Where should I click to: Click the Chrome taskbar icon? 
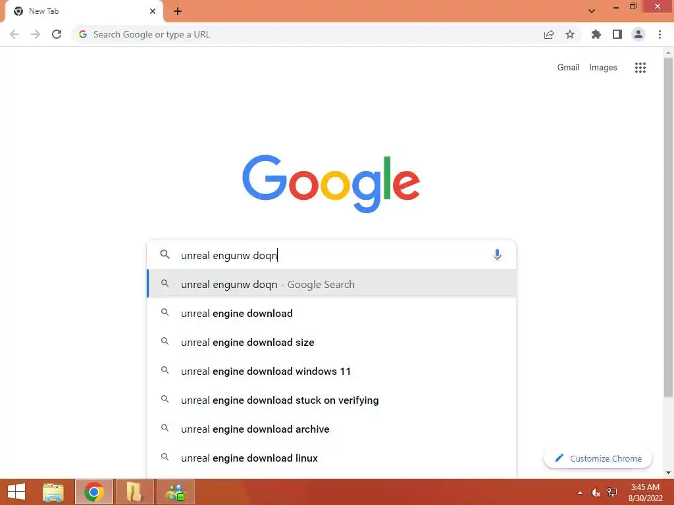(93, 492)
